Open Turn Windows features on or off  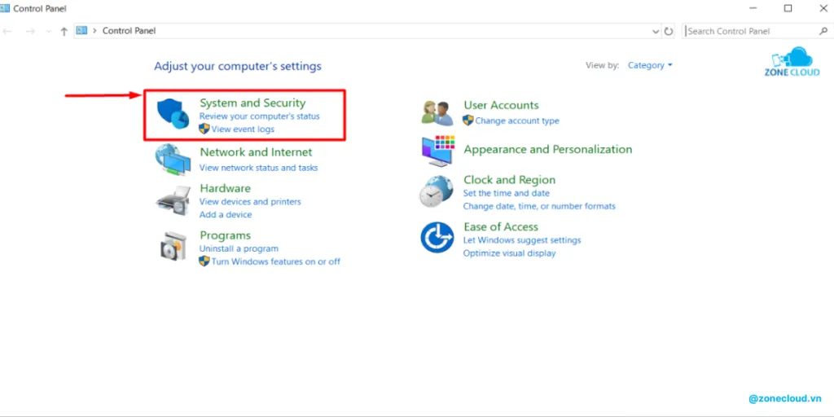pos(275,261)
